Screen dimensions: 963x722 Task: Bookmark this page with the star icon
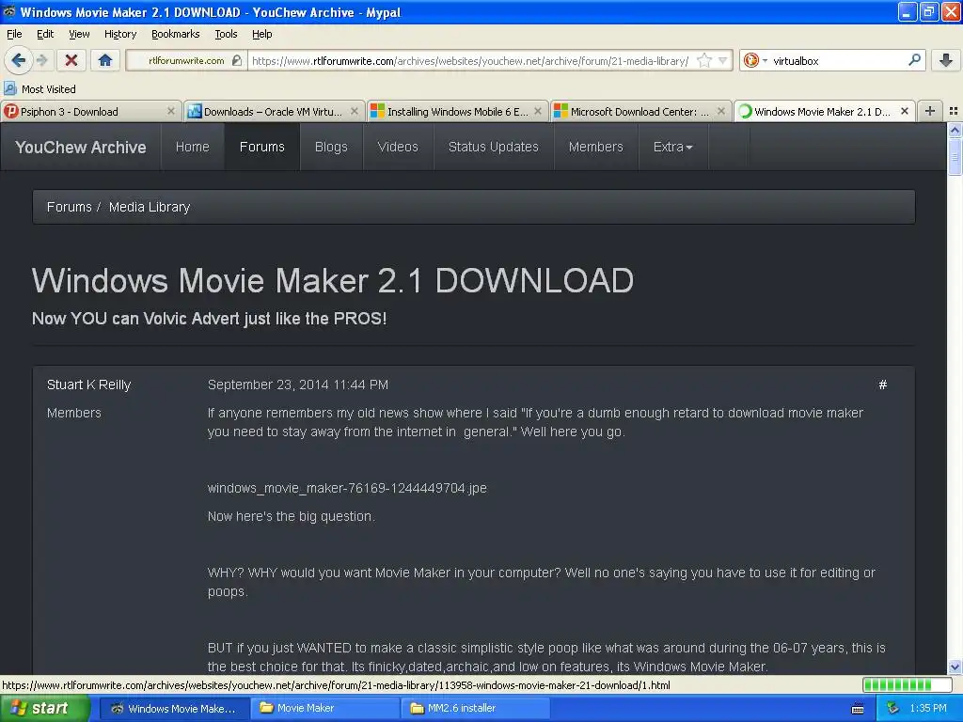coord(704,60)
